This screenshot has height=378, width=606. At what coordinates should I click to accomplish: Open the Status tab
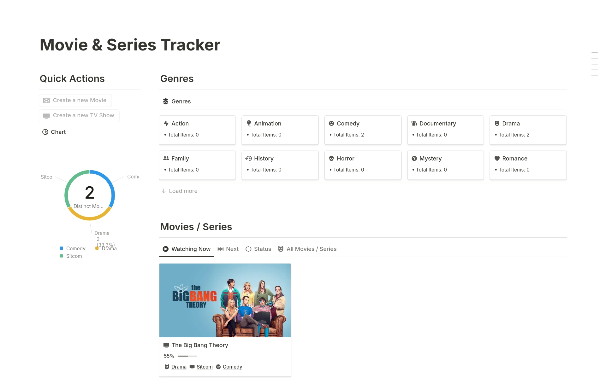point(258,249)
